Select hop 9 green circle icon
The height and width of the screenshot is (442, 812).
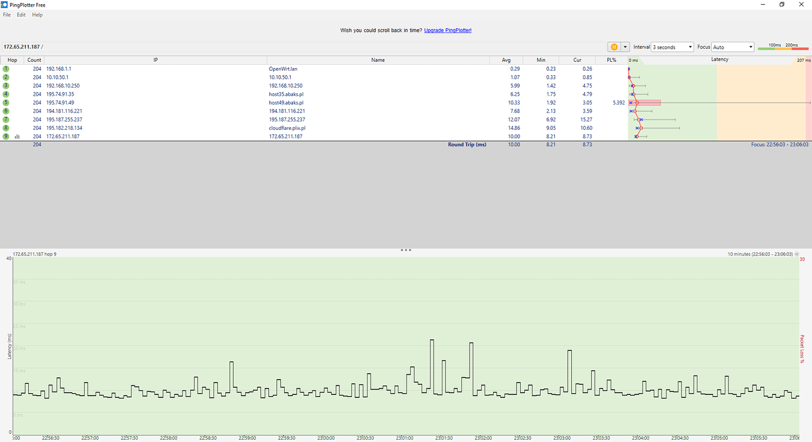[x=6, y=136]
